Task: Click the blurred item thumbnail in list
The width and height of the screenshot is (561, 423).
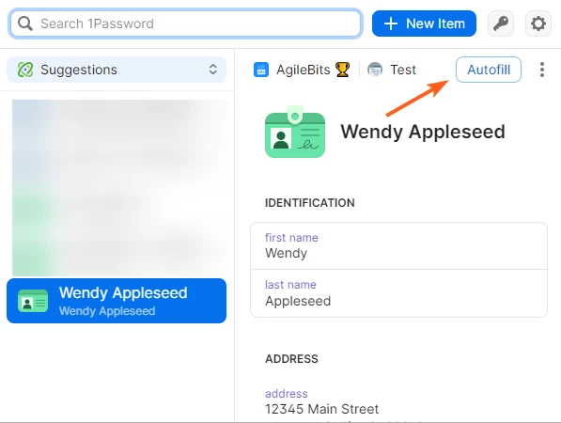Action: tap(120, 188)
